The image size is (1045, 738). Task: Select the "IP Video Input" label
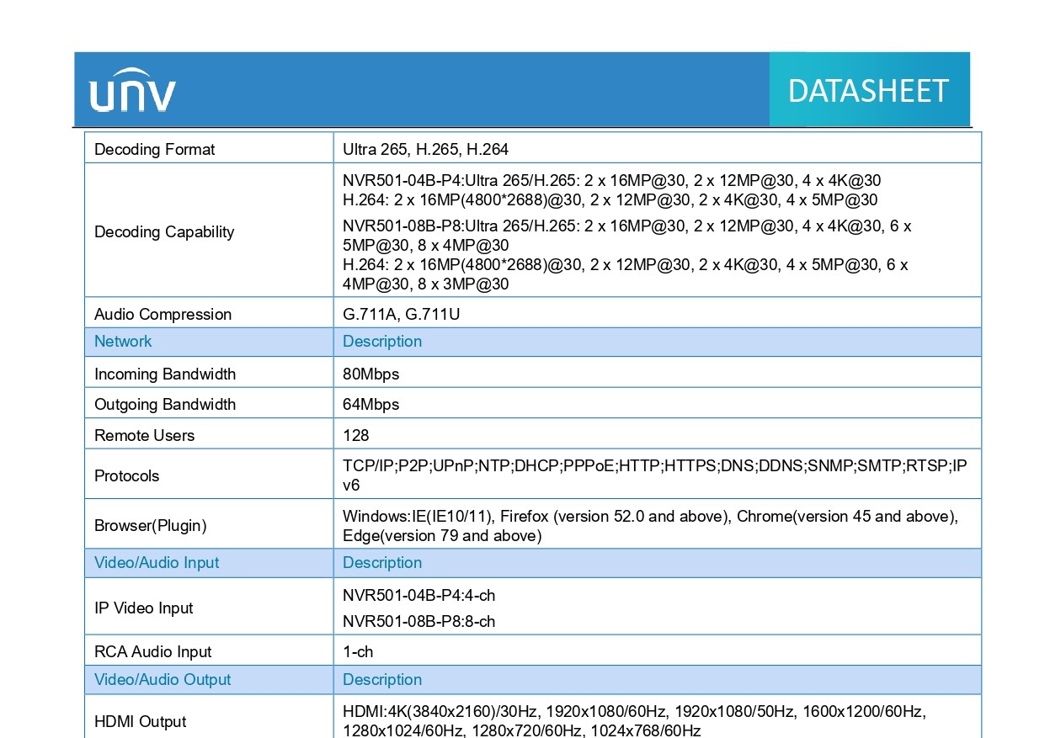[x=144, y=608]
